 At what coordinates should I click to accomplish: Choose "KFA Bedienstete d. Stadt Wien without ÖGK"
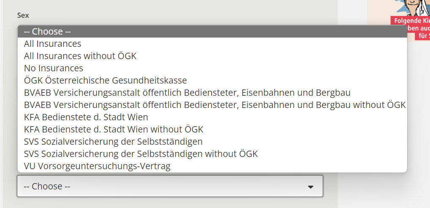(x=212, y=129)
